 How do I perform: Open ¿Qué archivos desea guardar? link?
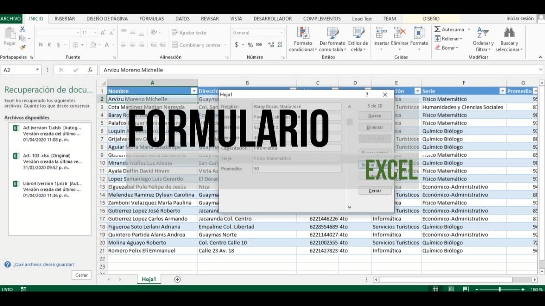click(x=44, y=264)
